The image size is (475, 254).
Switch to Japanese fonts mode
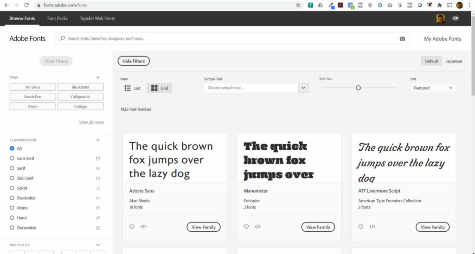coord(454,61)
